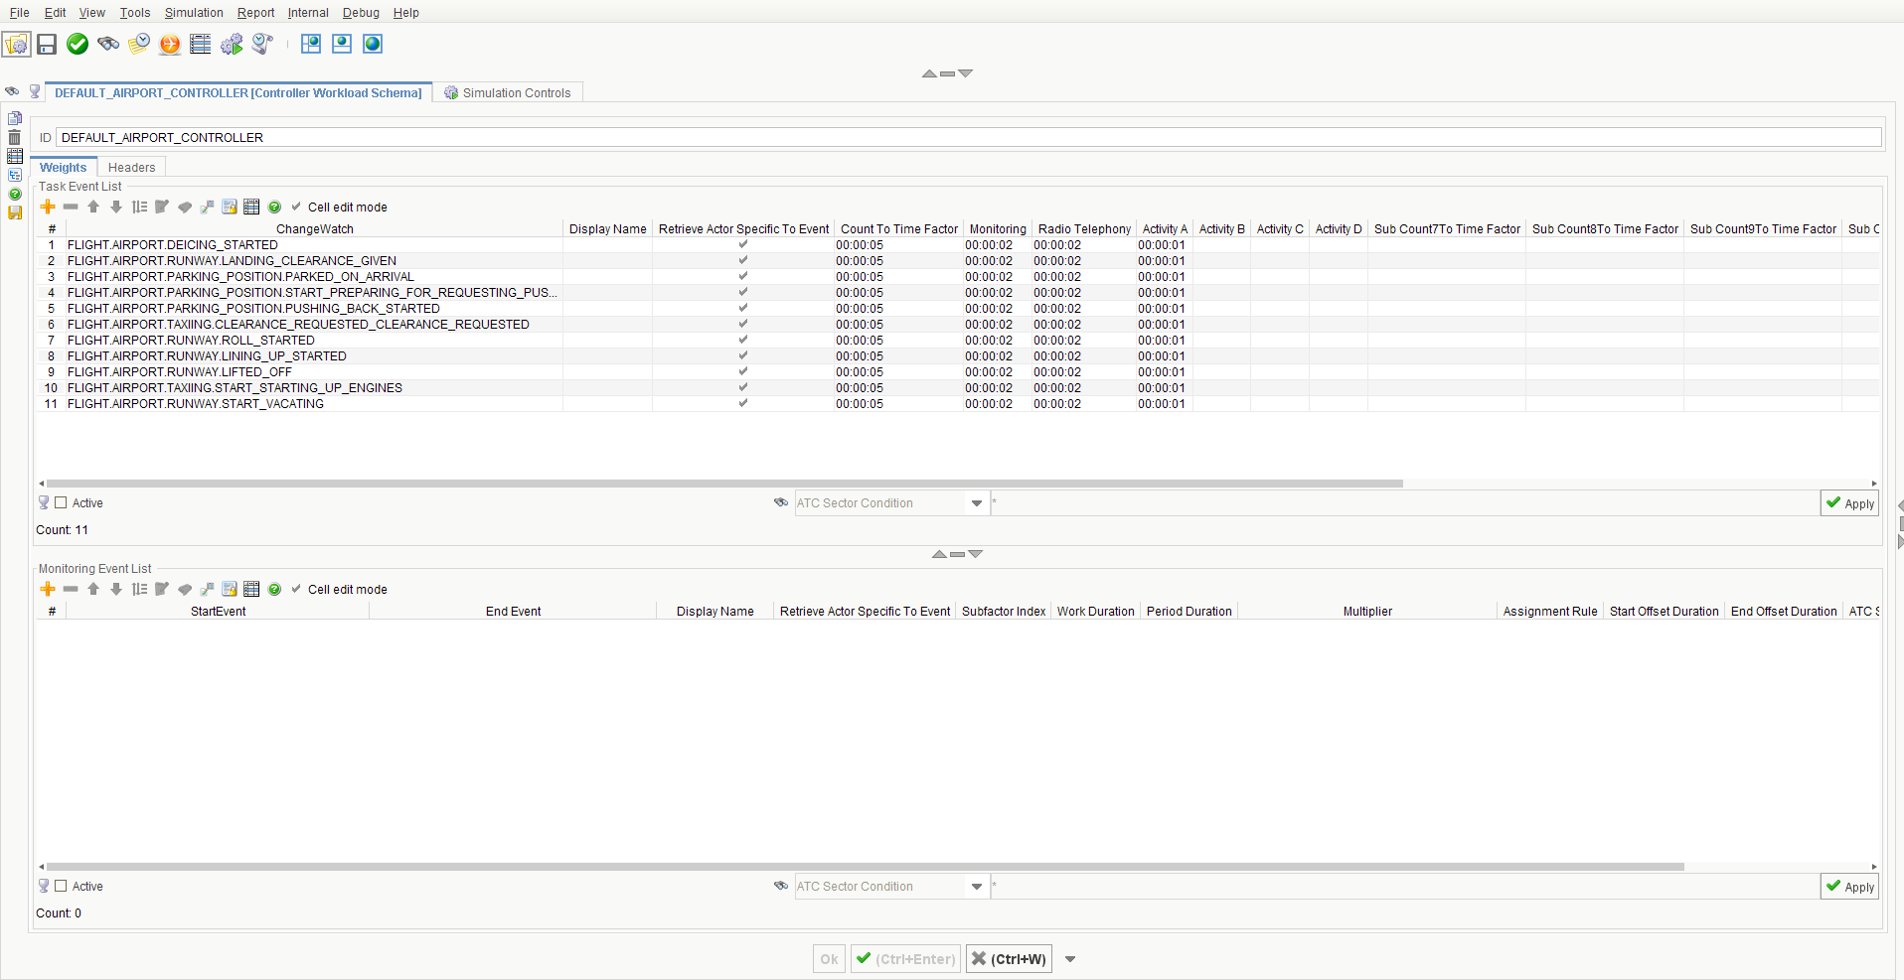Switch to the Headers tab

tap(131, 168)
